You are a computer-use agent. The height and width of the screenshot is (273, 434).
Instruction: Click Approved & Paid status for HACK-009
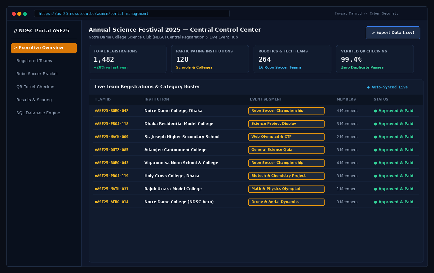(394, 137)
